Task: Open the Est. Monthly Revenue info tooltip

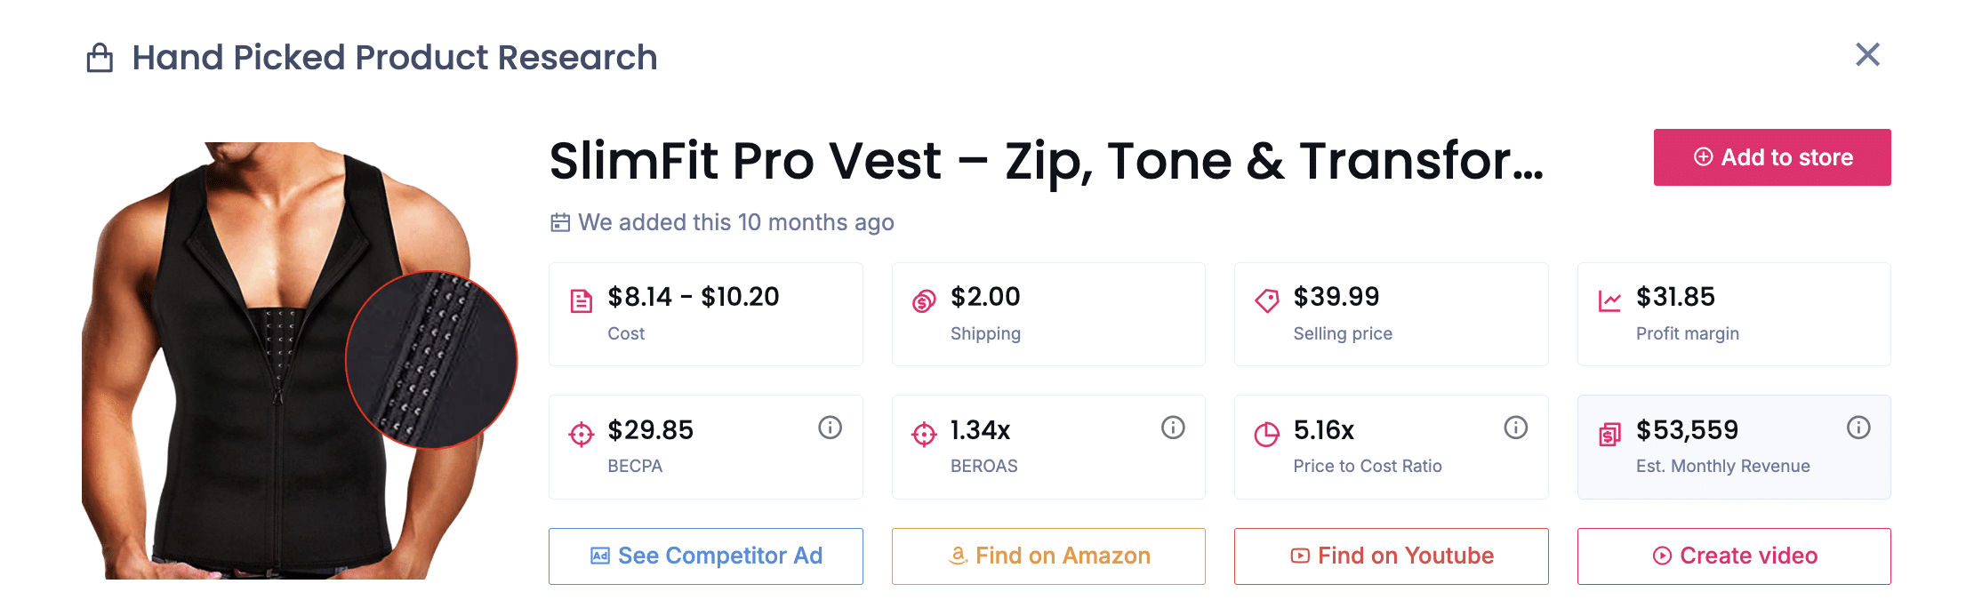Action: (x=1858, y=427)
